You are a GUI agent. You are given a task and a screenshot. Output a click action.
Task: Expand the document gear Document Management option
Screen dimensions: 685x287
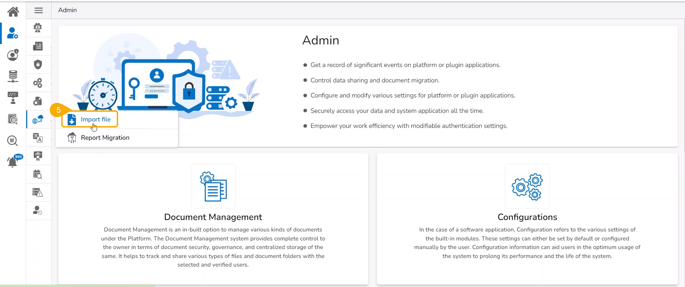[38, 101]
